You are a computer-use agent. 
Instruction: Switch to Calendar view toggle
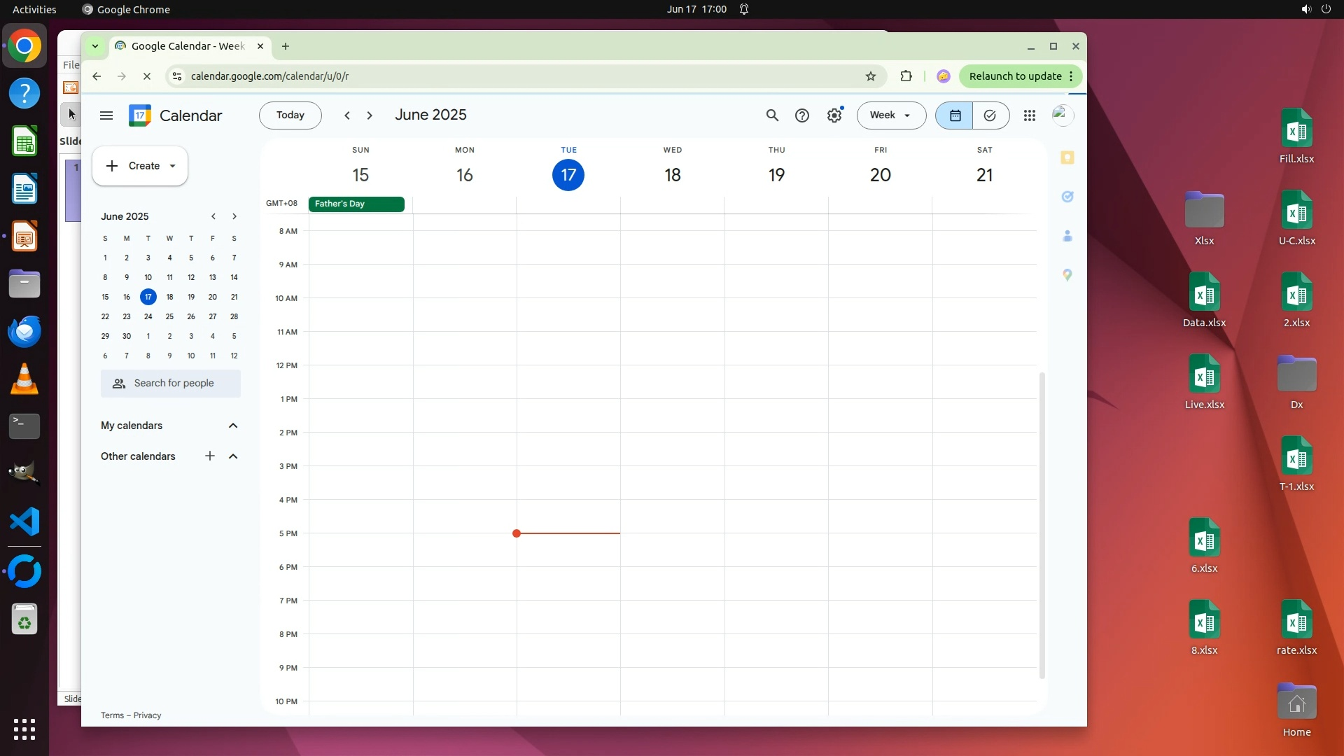(955, 115)
